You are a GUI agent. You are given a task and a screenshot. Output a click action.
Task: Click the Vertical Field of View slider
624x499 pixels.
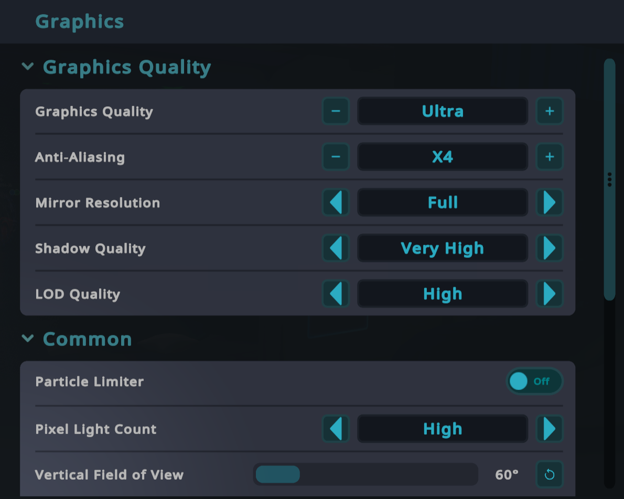[x=365, y=474]
